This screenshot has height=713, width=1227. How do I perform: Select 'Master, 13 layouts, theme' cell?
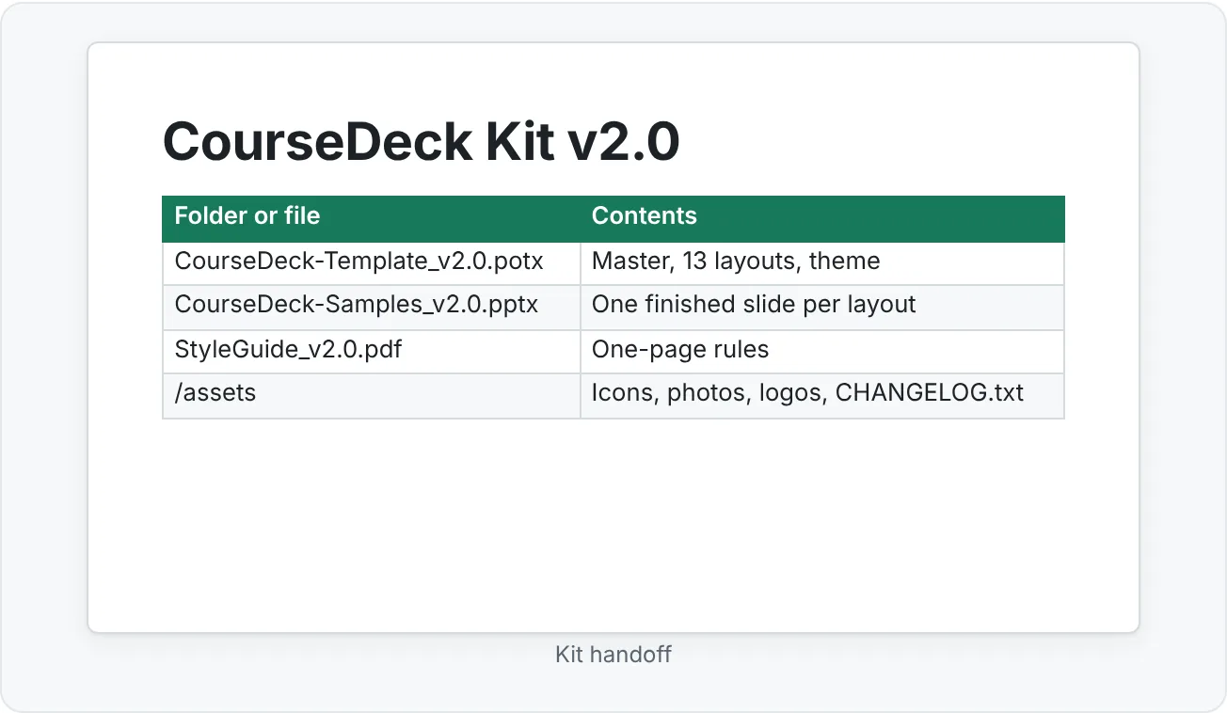822,262
